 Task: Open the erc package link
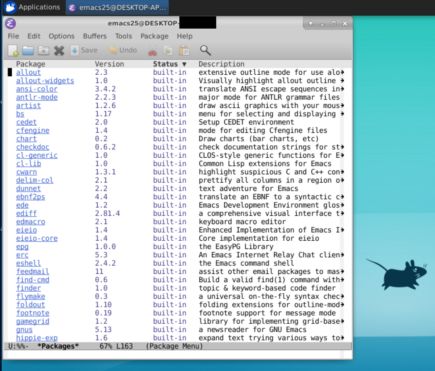click(x=22, y=255)
